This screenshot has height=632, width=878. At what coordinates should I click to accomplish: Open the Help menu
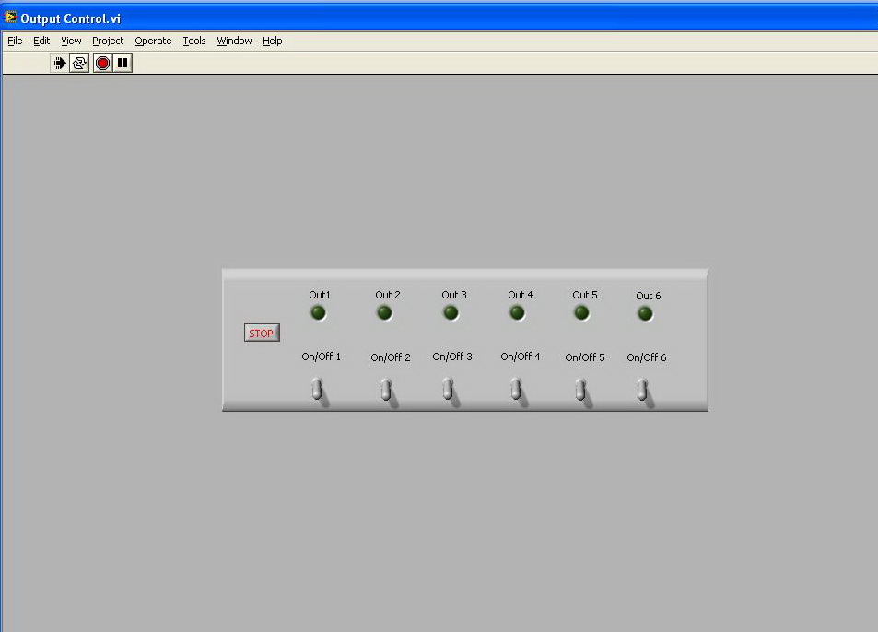[272, 41]
